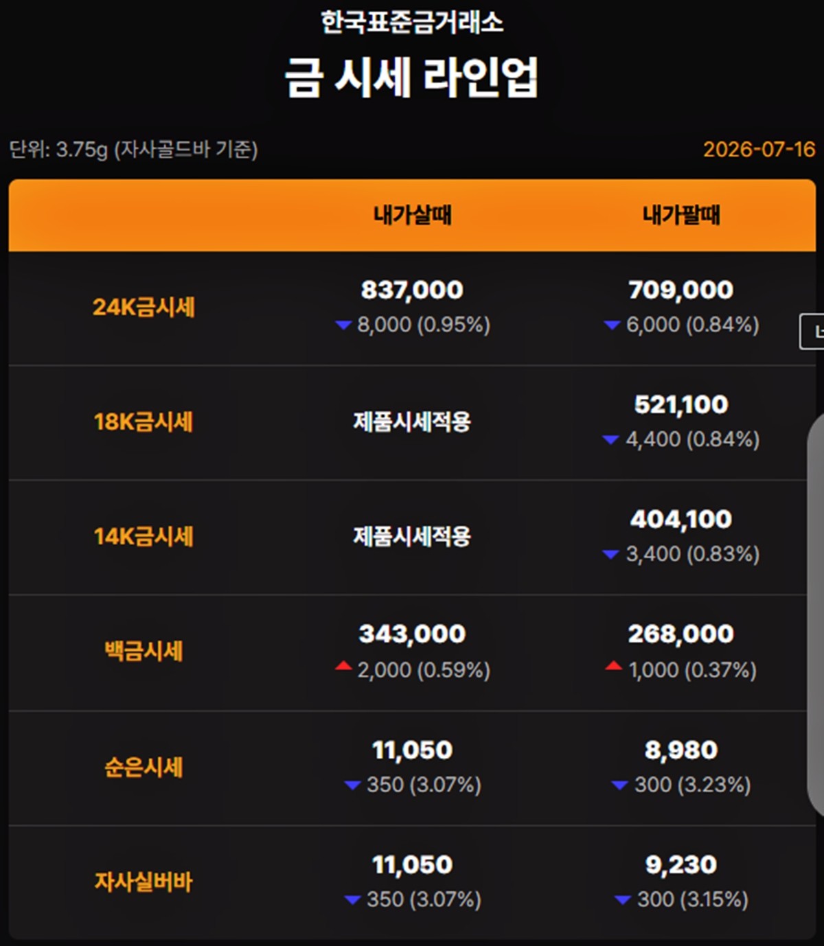The width and height of the screenshot is (824, 946).
Task: Click the change value 300 (3.15%)
Action: click(x=693, y=899)
